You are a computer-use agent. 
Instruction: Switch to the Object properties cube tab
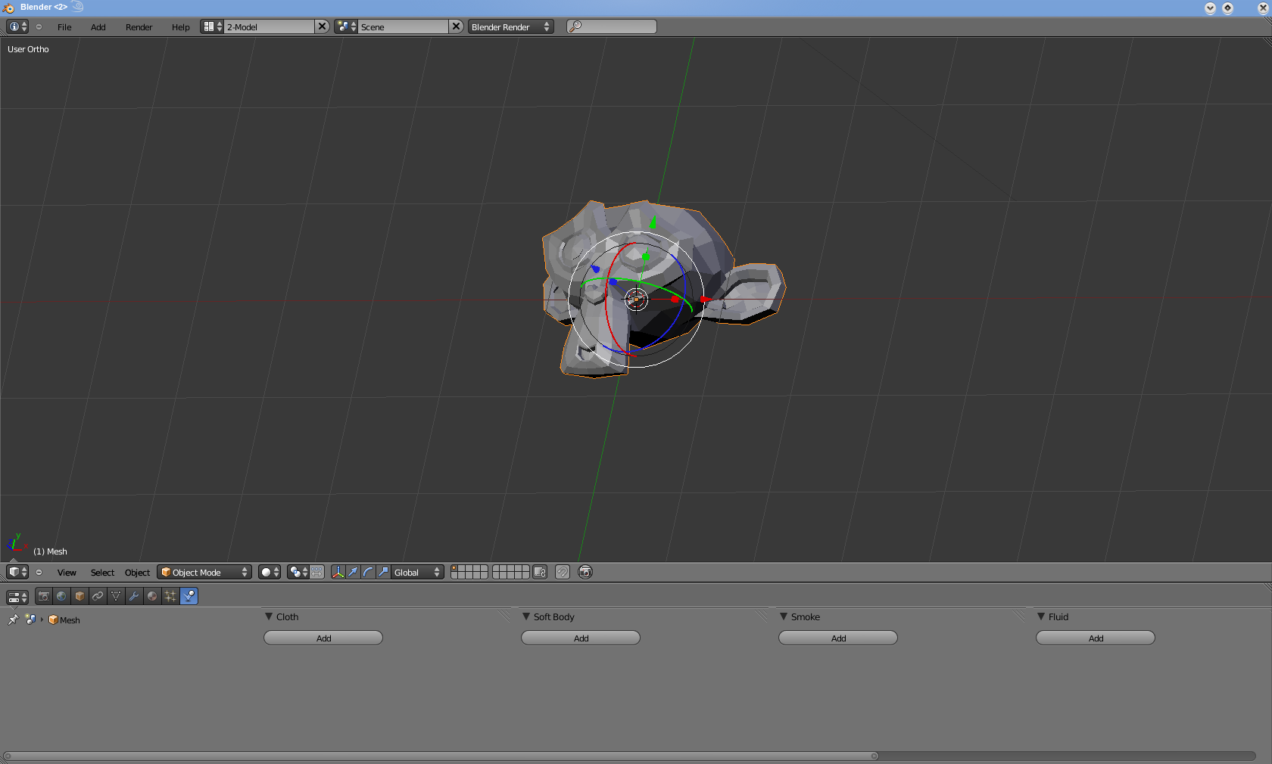pos(80,596)
